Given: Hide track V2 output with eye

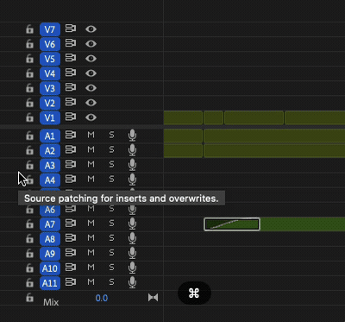Looking at the screenshot, I should point(91,103).
